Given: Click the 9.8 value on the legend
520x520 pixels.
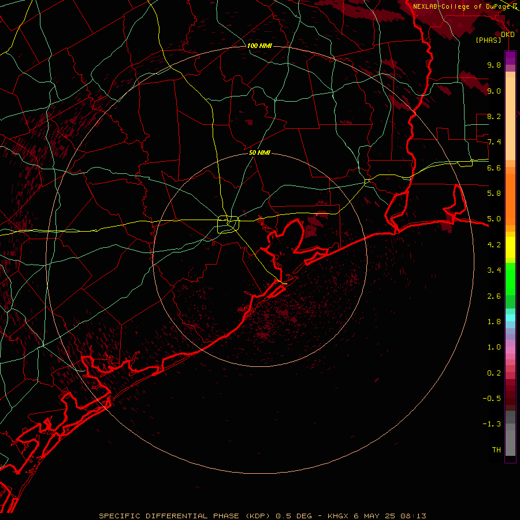Looking at the screenshot, I should click(x=494, y=65).
